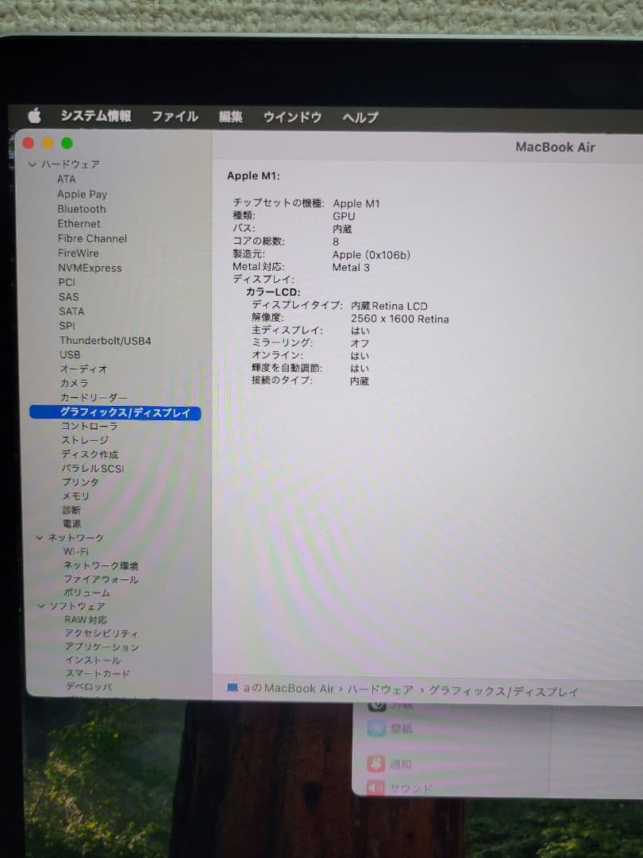Maximize window with the green button
This screenshot has width=643, height=858.
pos(67,143)
